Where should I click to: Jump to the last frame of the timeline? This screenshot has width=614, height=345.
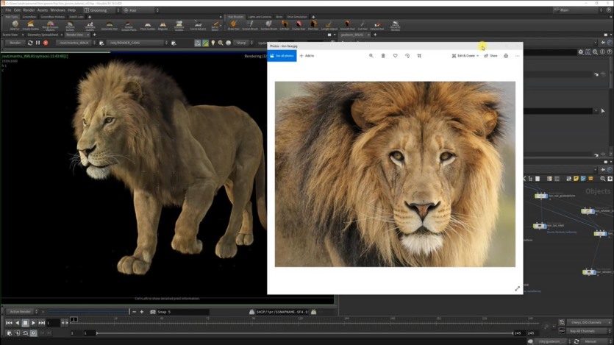click(x=41, y=323)
